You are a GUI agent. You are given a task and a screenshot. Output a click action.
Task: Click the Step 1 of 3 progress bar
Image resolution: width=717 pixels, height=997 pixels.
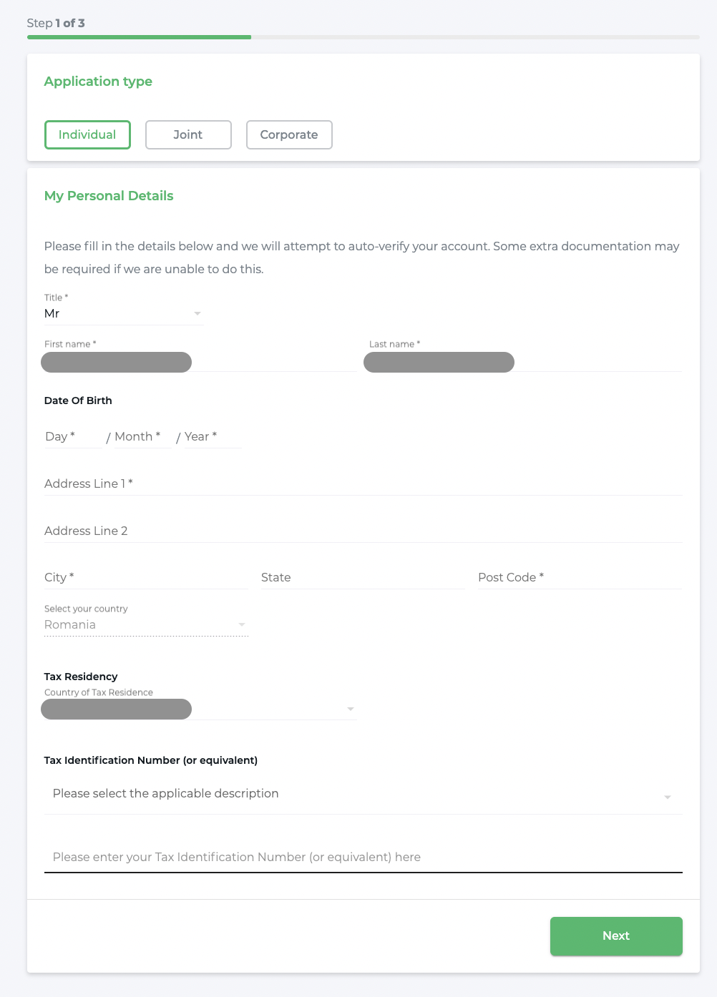363,37
